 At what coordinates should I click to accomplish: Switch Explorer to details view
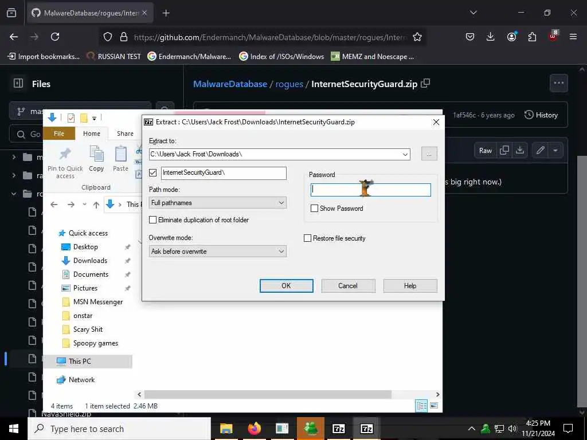click(421, 406)
